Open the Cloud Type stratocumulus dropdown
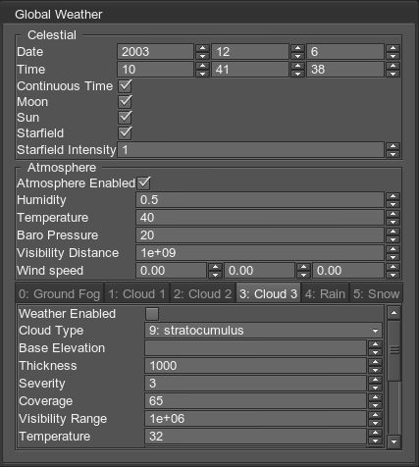The height and width of the screenshot is (467, 419). pyautogui.click(x=263, y=331)
